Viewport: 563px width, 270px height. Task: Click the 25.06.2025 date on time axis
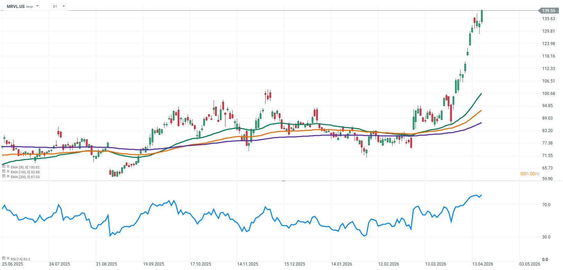12,264
